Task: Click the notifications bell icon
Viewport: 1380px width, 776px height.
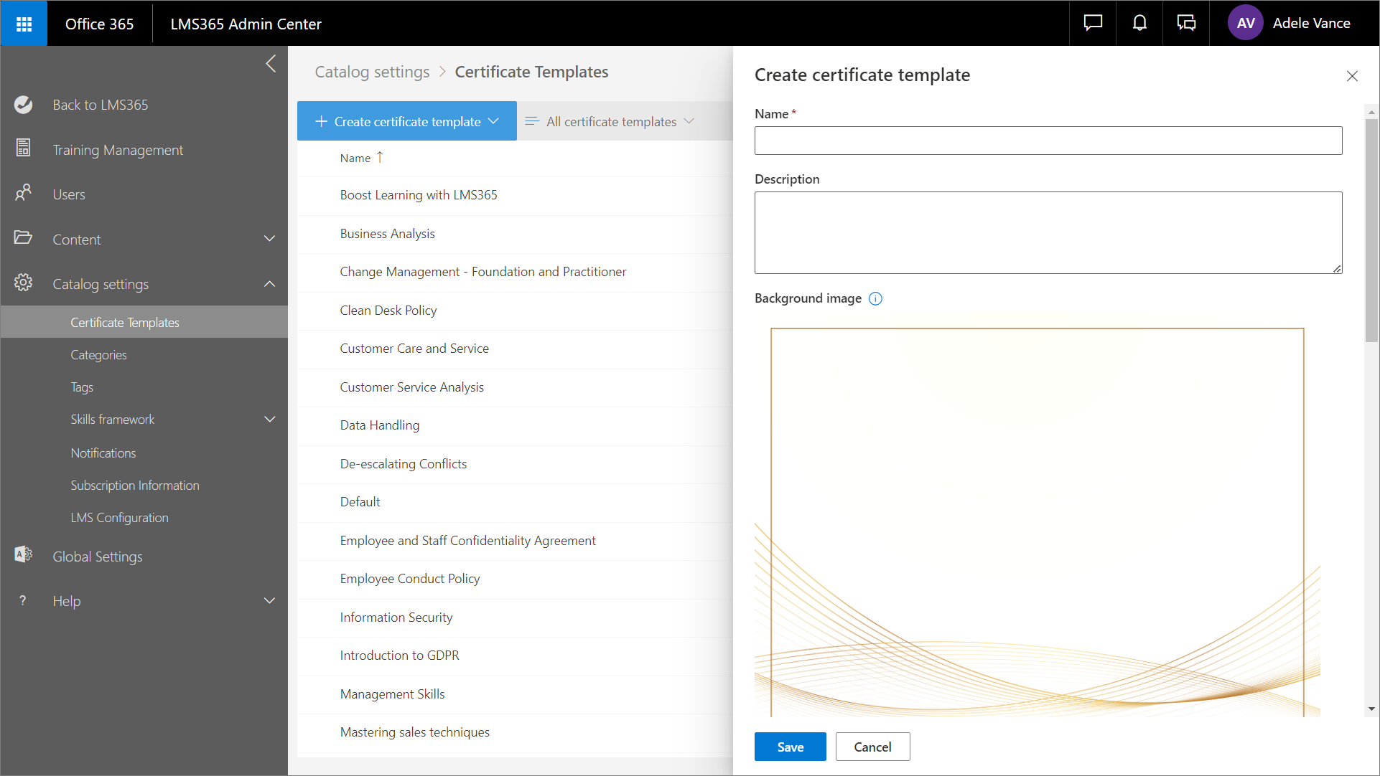Action: point(1139,24)
